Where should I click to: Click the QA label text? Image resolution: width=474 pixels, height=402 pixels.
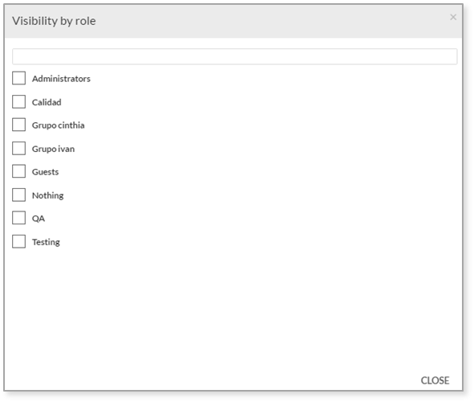coord(39,219)
